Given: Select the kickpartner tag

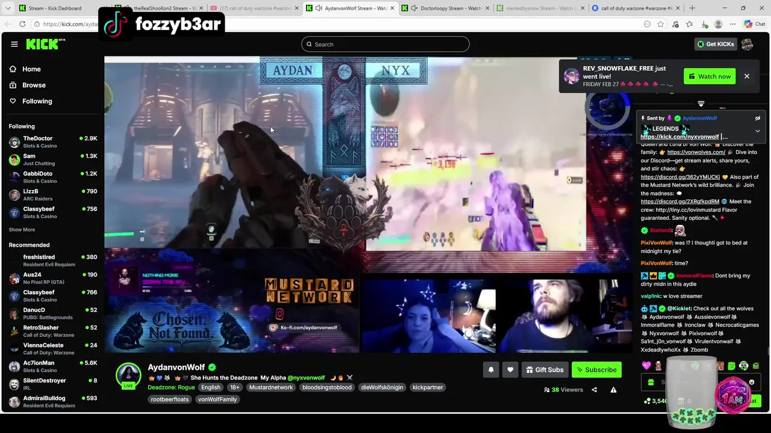Looking at the screenshot, I should tap(428, 387).
